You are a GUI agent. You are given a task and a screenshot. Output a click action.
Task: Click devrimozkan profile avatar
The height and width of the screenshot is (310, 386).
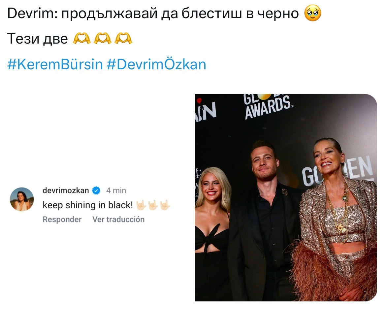pos(22,199)
